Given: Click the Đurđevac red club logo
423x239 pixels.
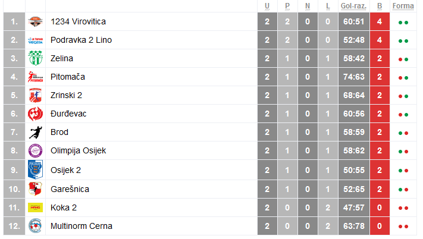Looking at the screenshot, I should coord(36,114).
